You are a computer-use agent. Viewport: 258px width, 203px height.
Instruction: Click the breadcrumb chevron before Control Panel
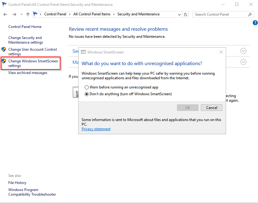[40, 14]
